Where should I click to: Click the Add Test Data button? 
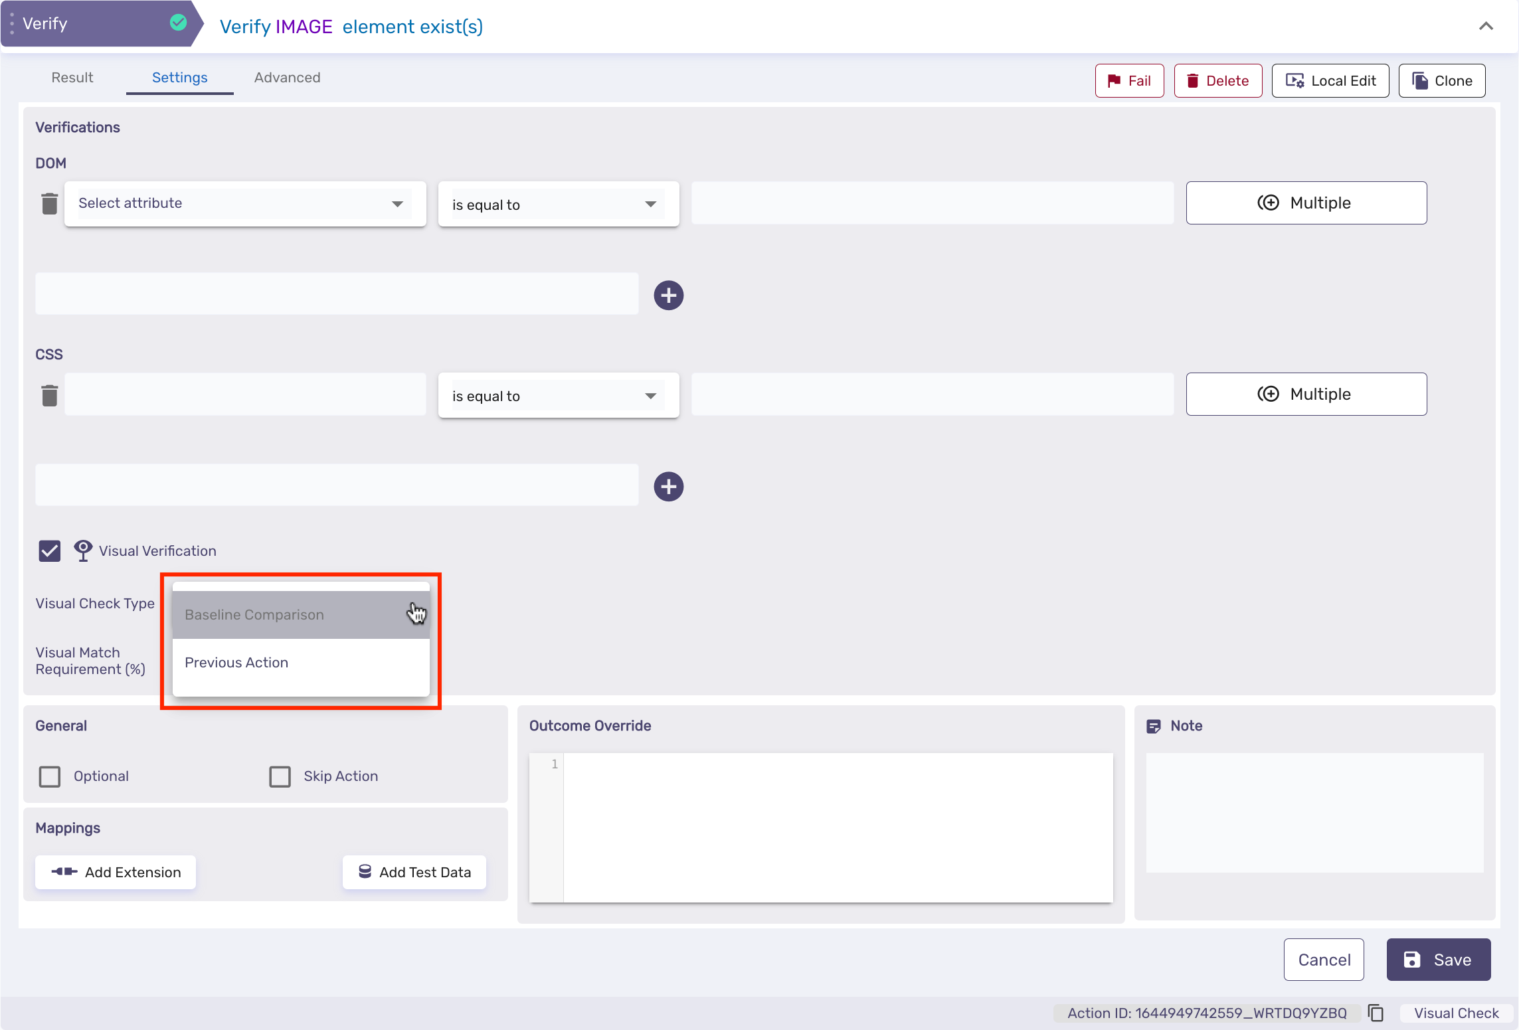[414, 872]
